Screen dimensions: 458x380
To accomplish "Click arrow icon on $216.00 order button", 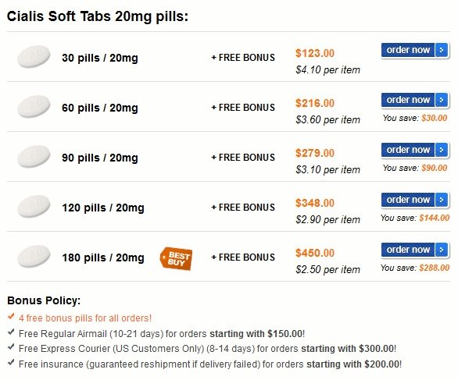I will click(x=442, y=100).
